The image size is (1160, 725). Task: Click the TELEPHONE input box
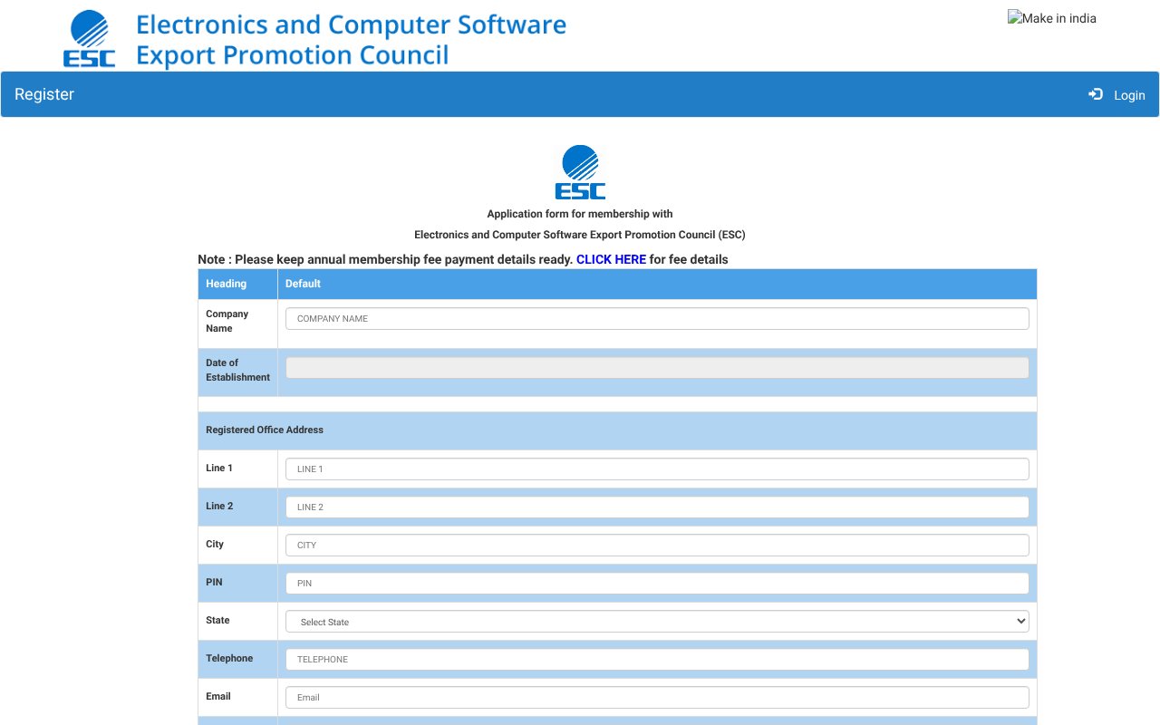click(x=657, y=659)
